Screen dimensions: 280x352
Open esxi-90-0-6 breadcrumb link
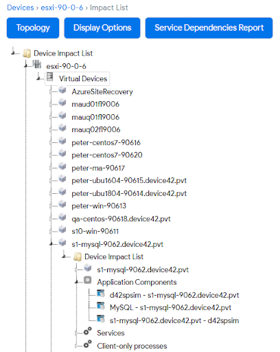tap(62, 8)
